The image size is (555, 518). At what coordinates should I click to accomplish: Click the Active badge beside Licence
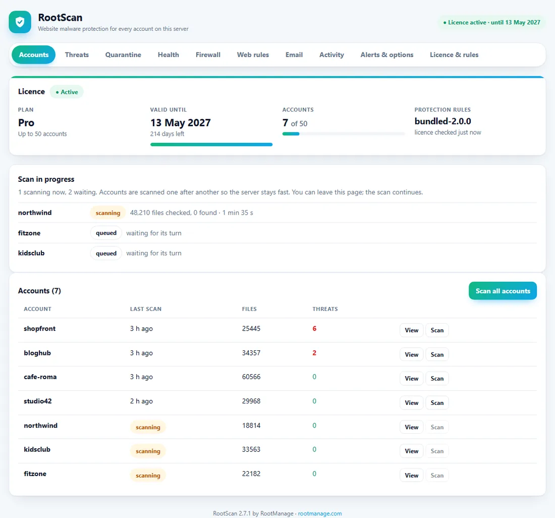(x=67, y=92)
